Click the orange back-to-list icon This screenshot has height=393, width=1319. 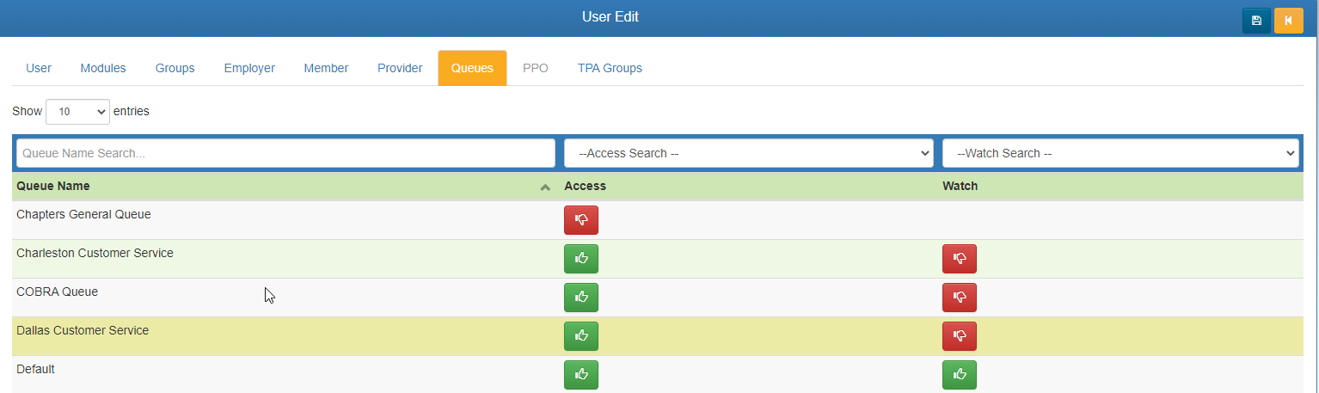click(x=1288, y=20)
